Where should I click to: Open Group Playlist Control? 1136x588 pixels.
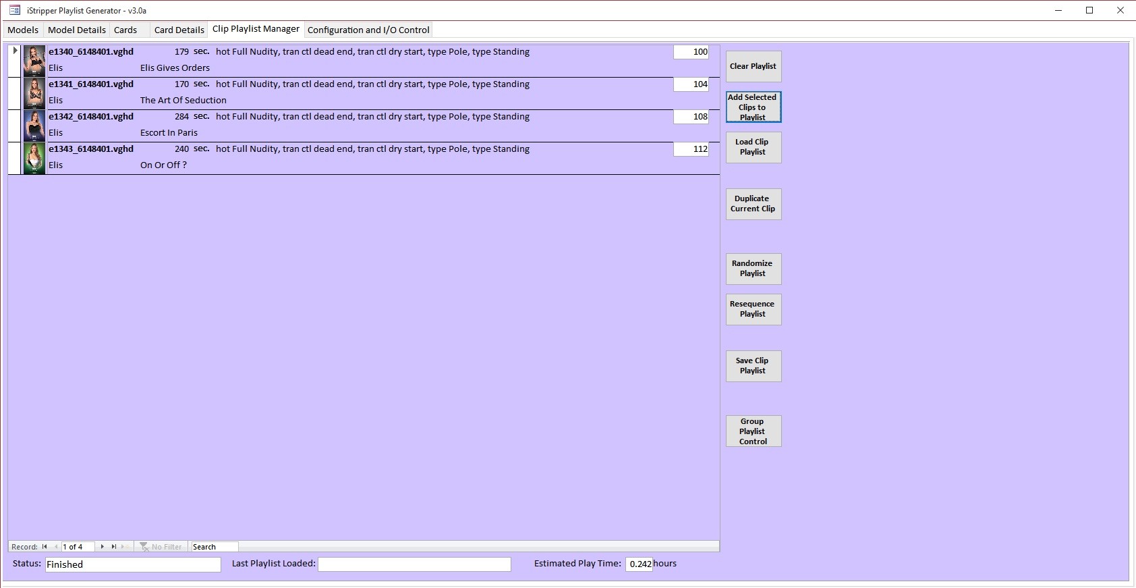754,431
